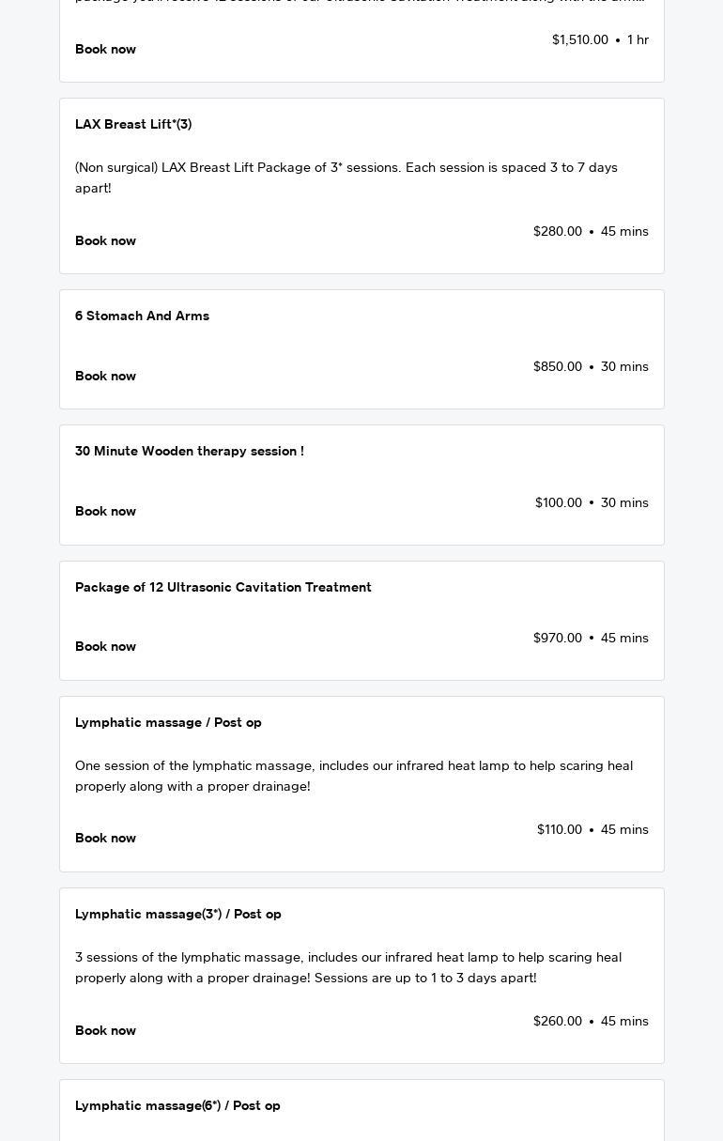Click the $280.00 price for 45 mins
Image resolution: width=723 pixels, height=1141 pixels.
coord(558,231)
